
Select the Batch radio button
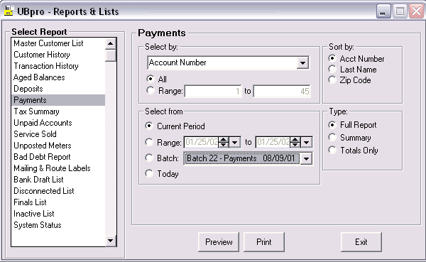click(149, 158)
